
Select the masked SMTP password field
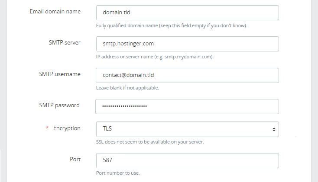pyautogui.click(x=187, y=106)
